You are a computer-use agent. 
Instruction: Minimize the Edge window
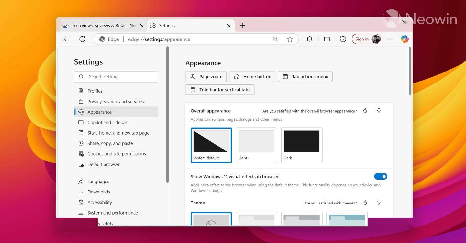(370, 22)
